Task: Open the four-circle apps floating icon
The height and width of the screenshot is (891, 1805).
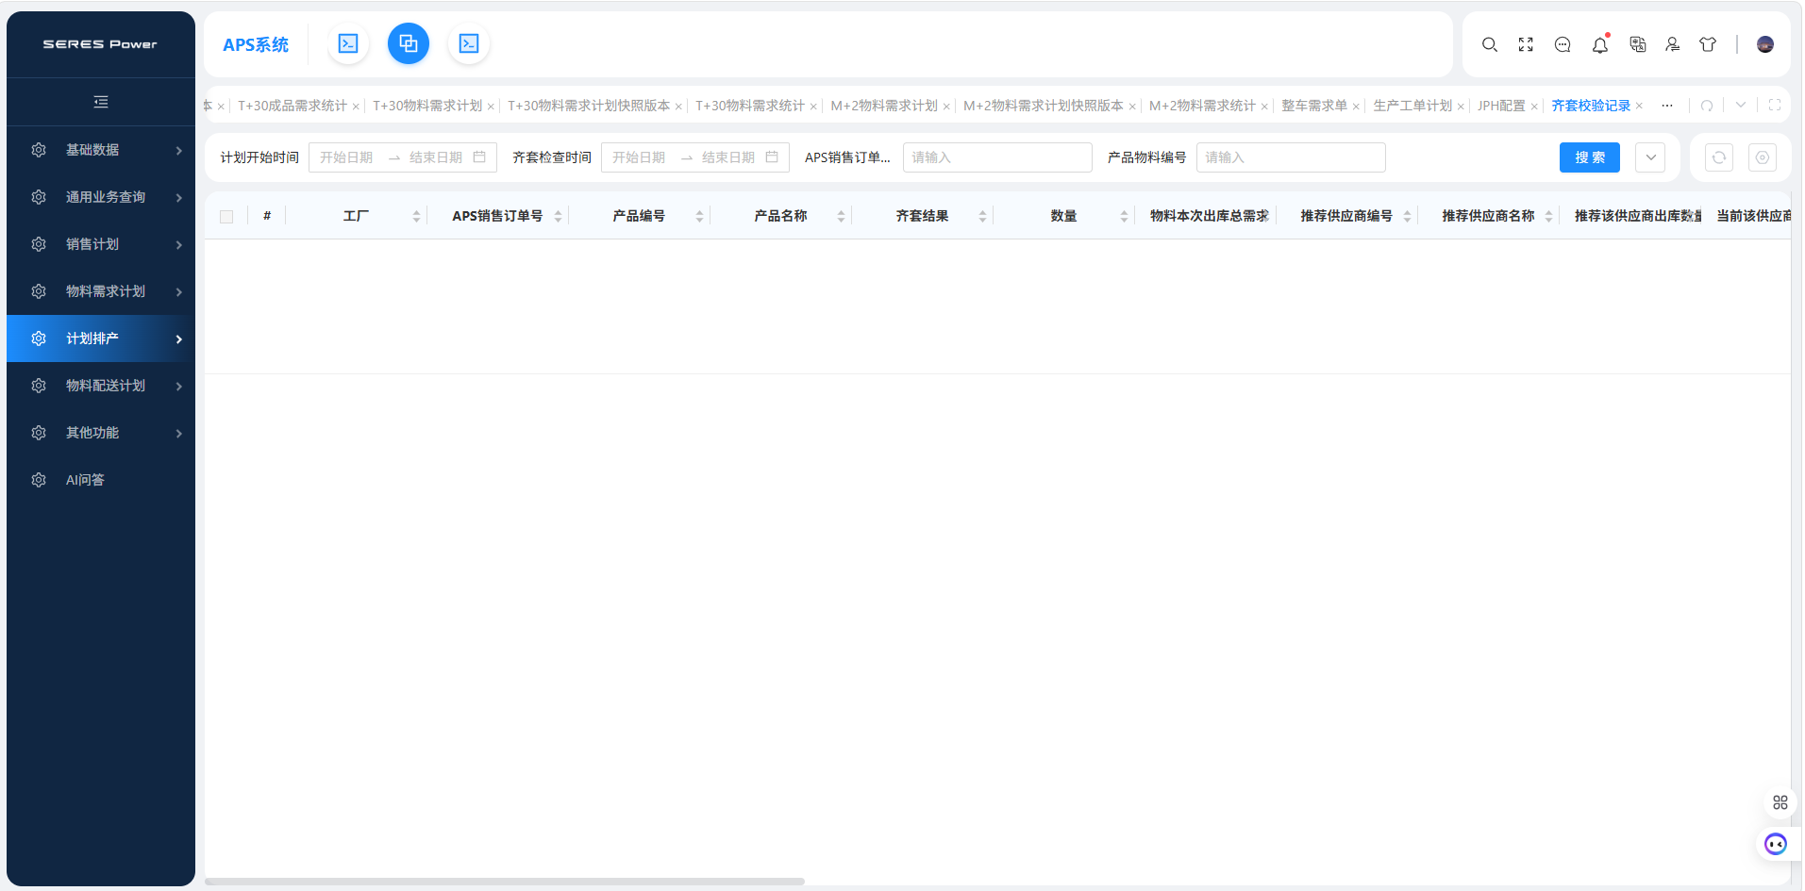Action: pyautogui.click(x=1780, y=802)
